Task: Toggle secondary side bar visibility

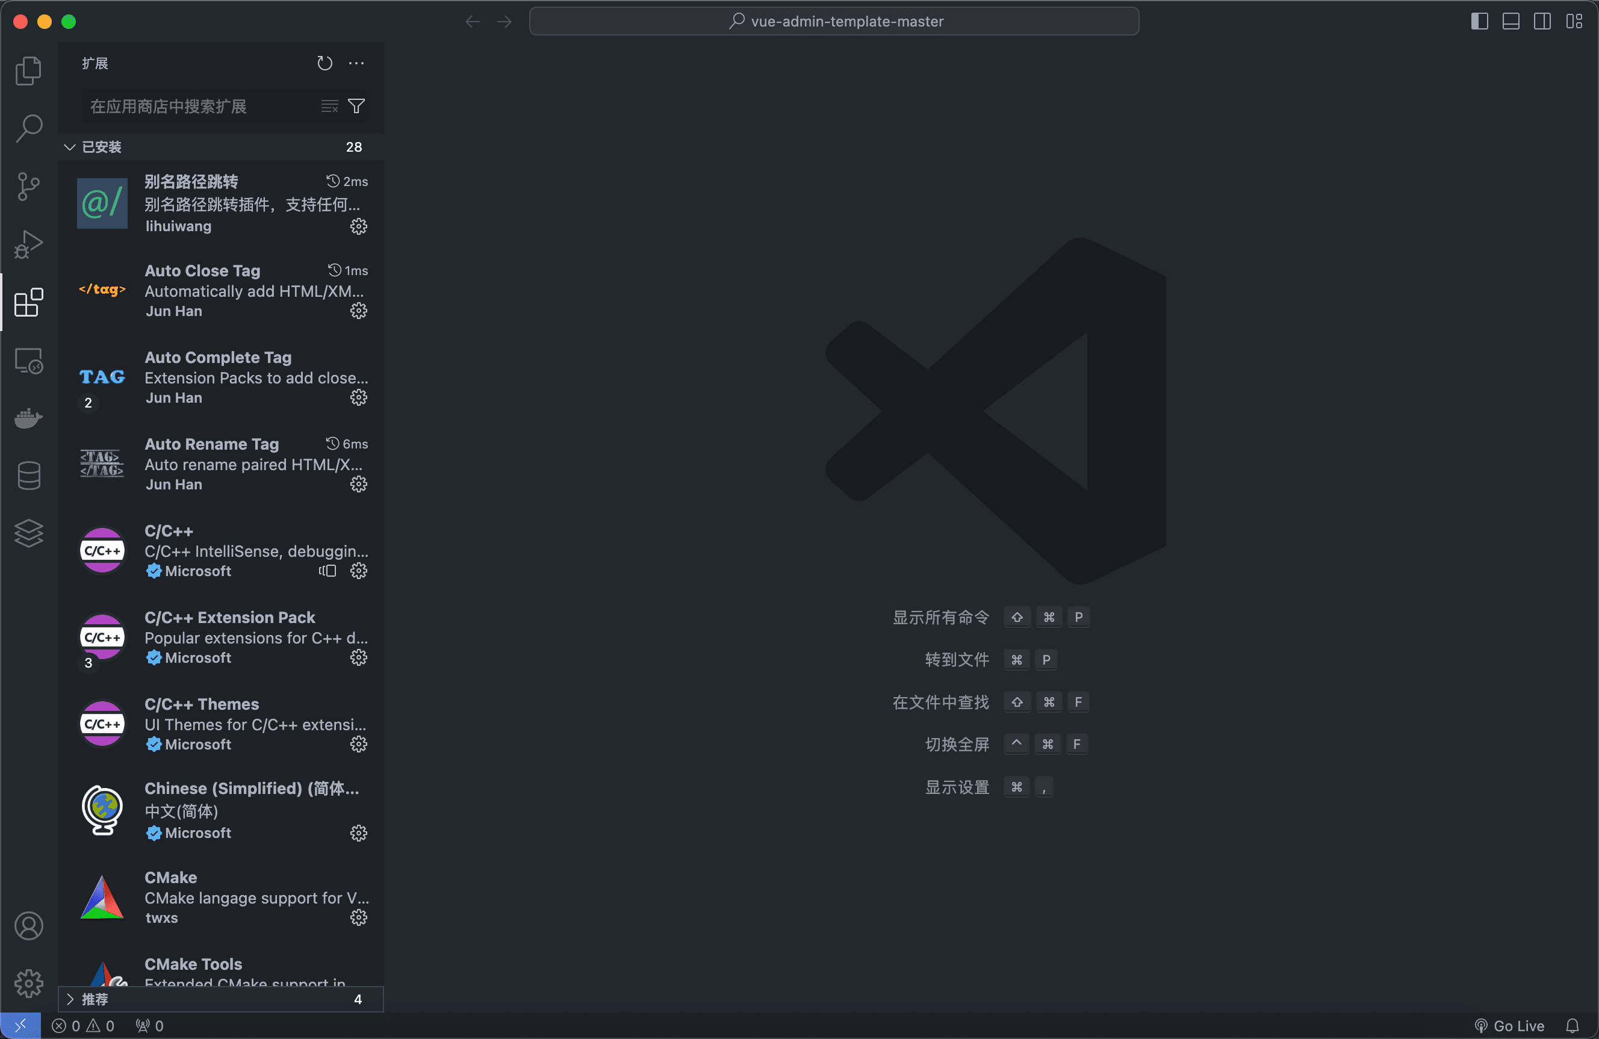Action: (1542, 22)
